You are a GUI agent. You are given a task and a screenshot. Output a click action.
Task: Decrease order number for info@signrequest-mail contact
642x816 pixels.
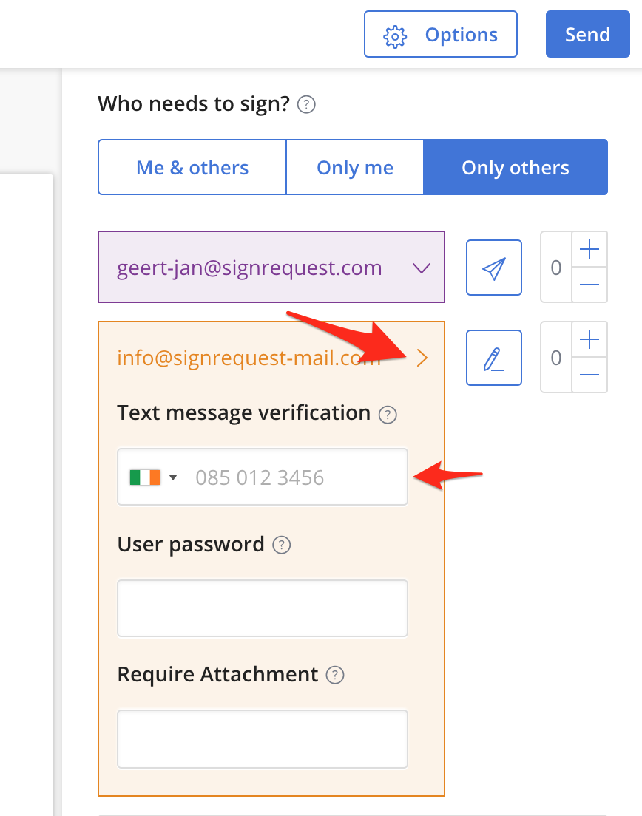tap(589, 375)
